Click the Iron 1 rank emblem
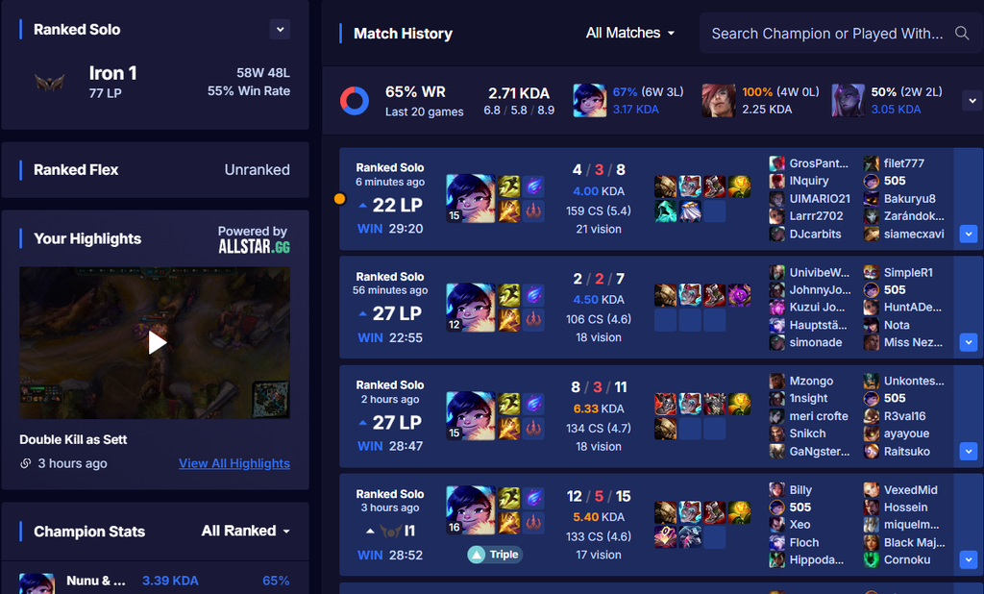984x594 pixels. (50, 82)
